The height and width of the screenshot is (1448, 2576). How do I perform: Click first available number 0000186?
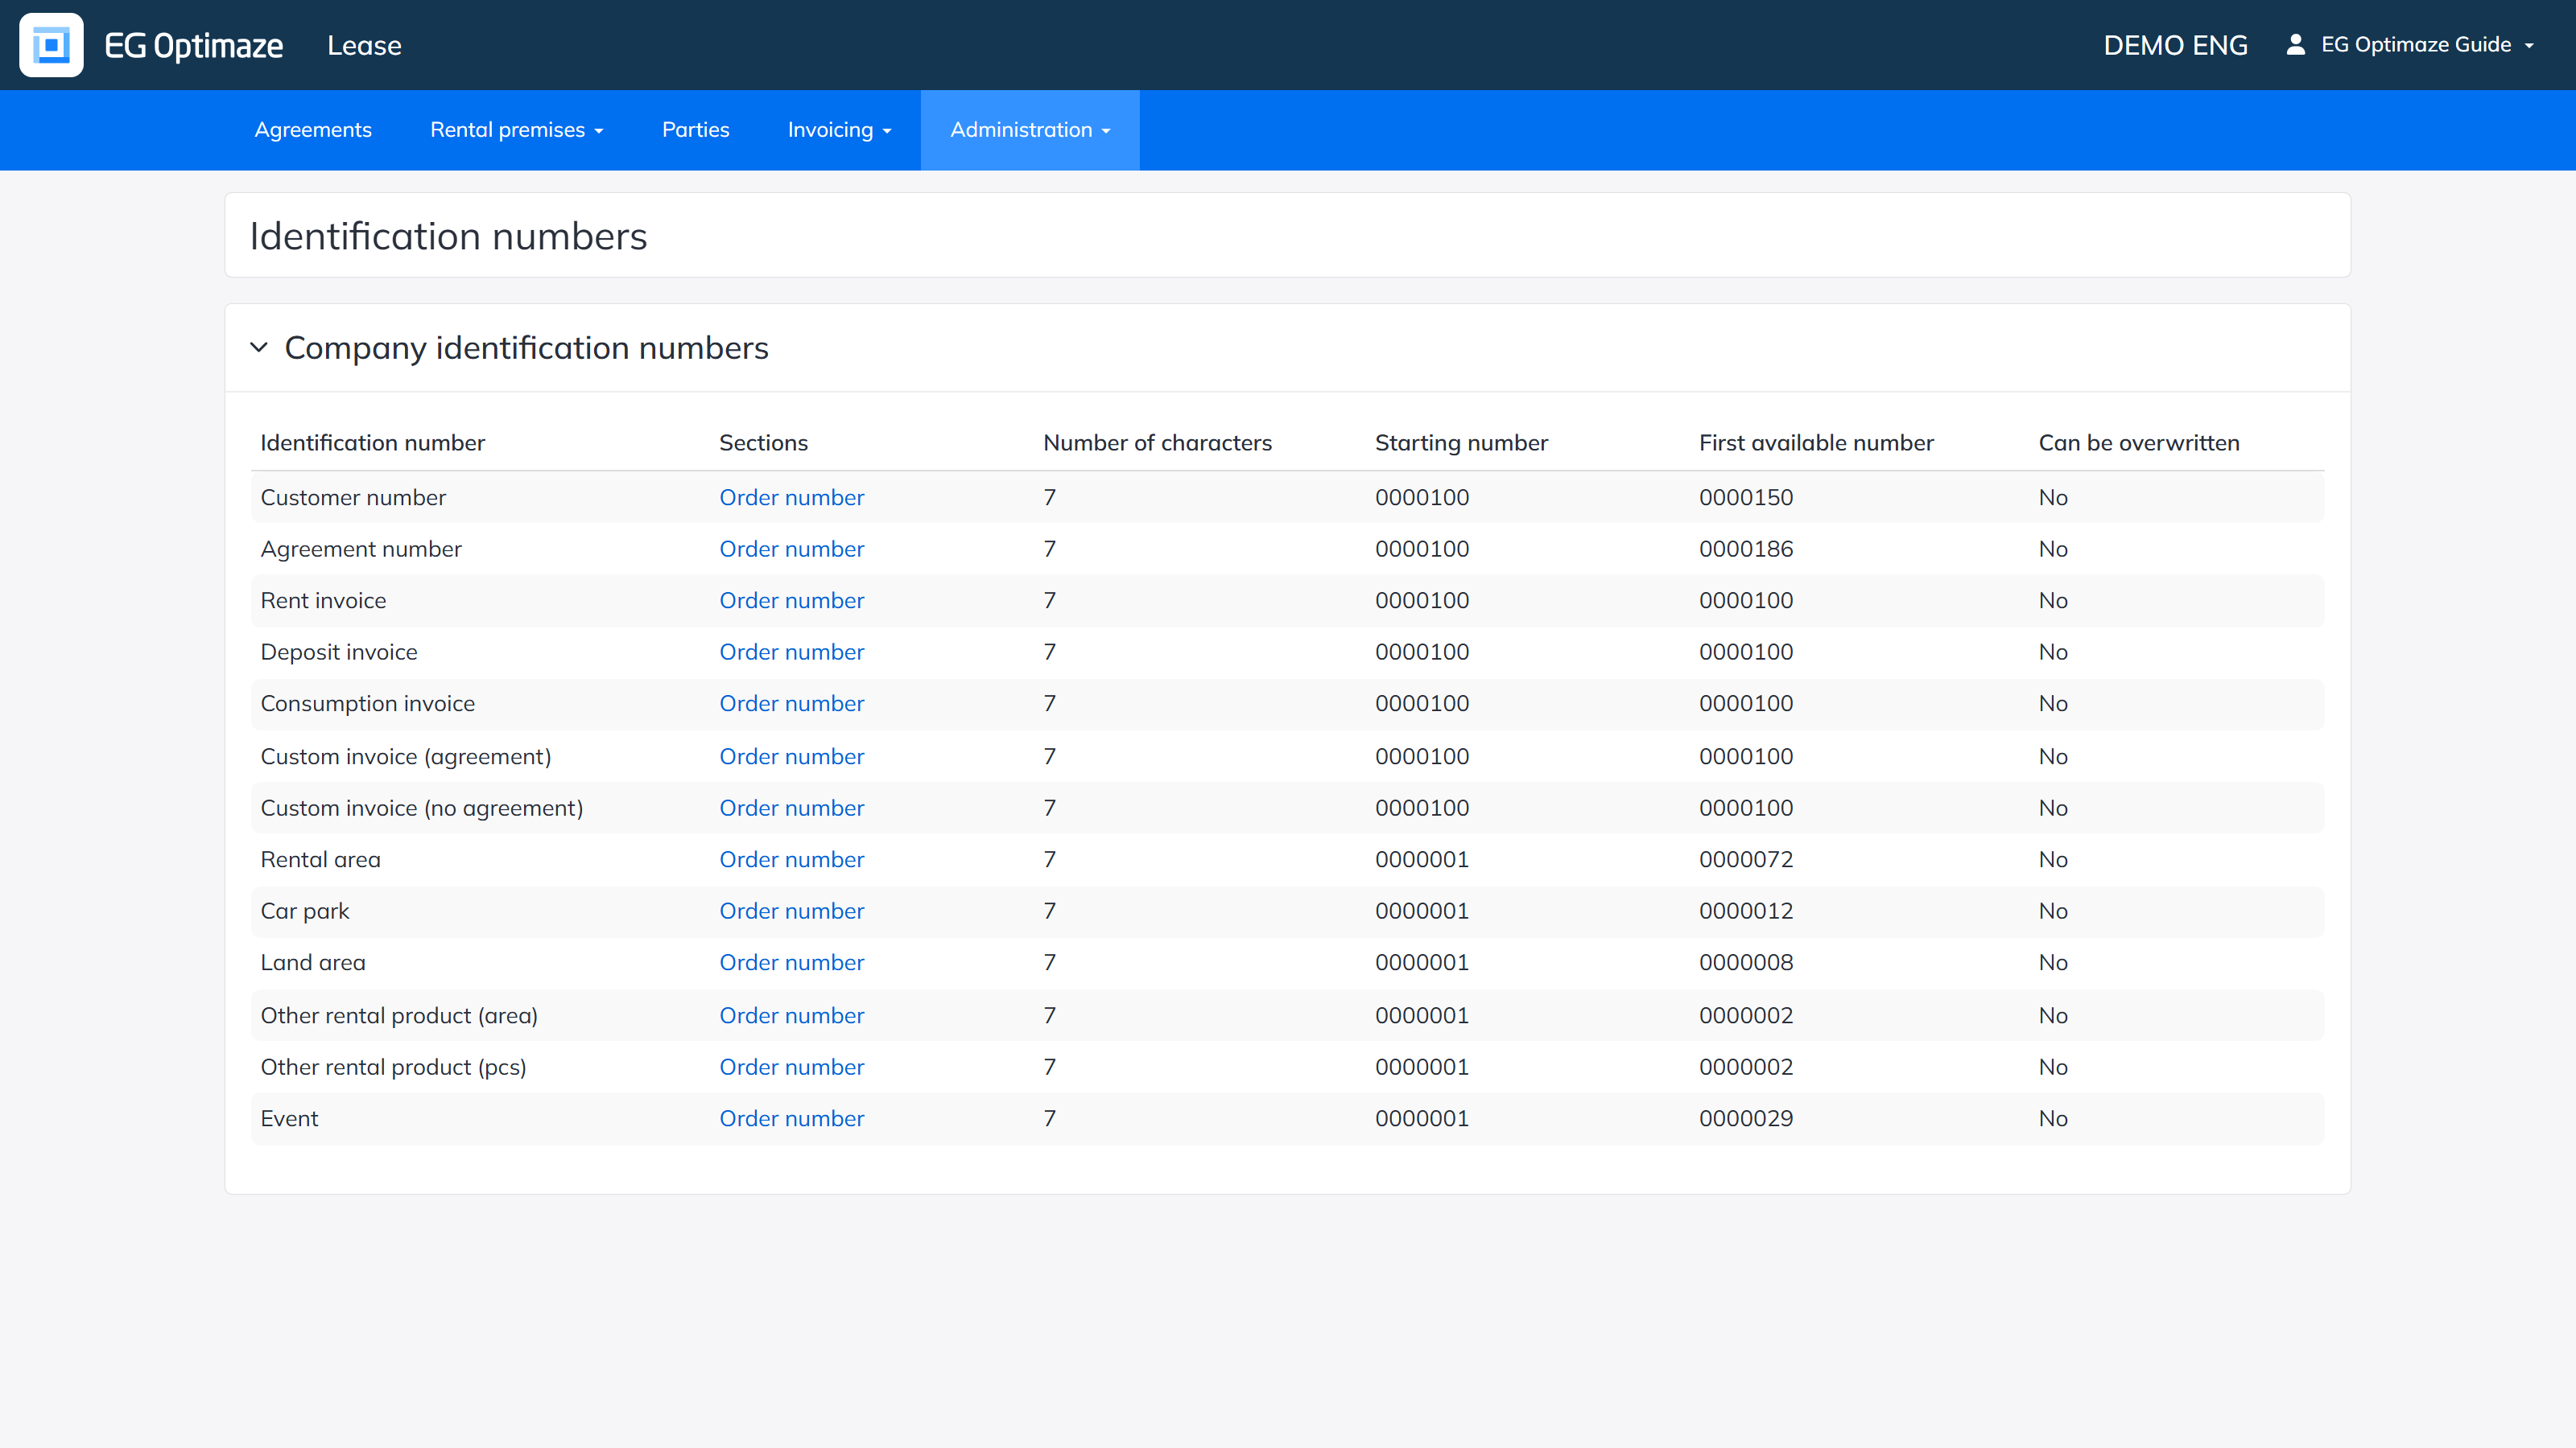[x=1746, y=549]
